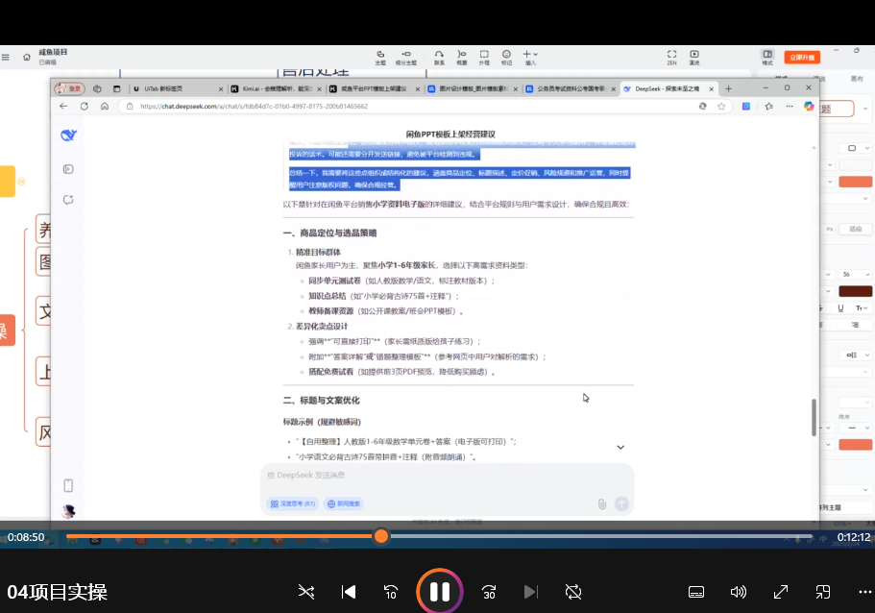875x613 pixels.
Task: Open subtitles and captions menu
Action: pyautogui.click(x=696, y=592)
